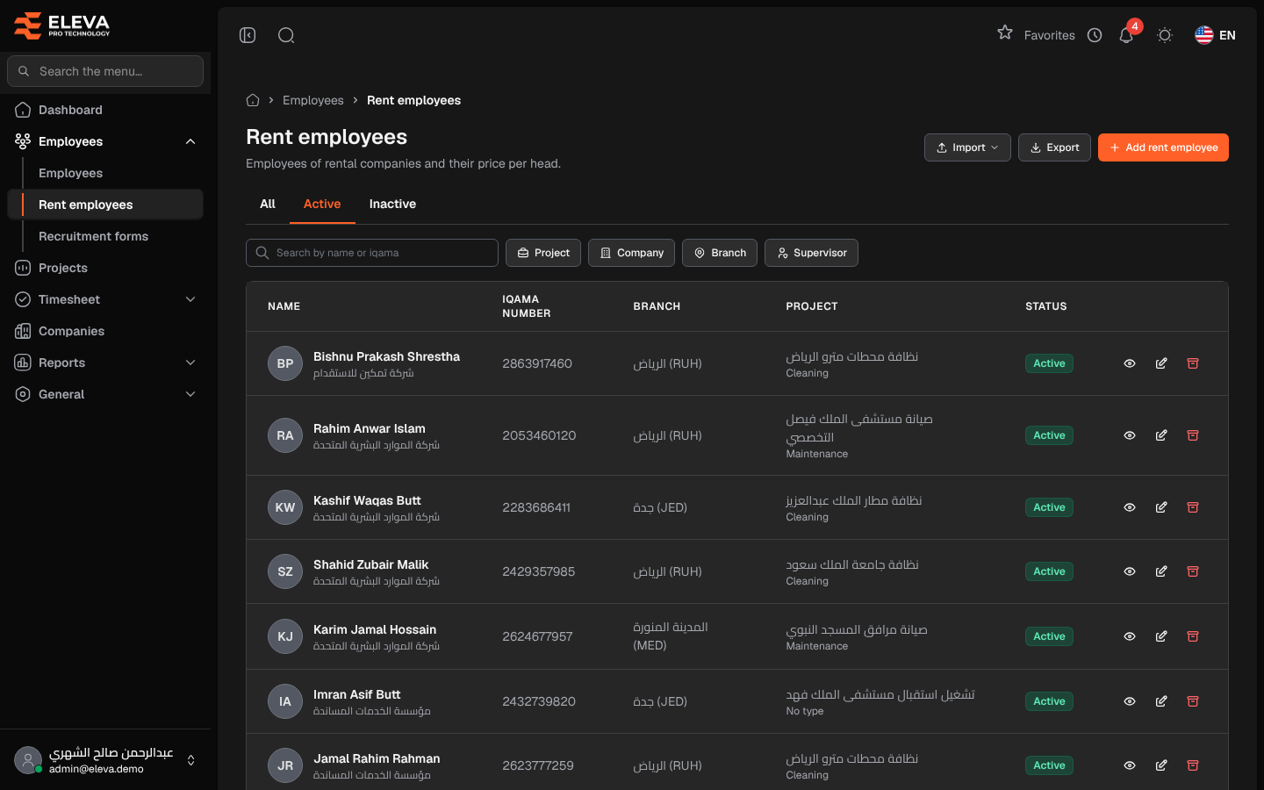Open search with the top magnifier icon

click(286, 35)
